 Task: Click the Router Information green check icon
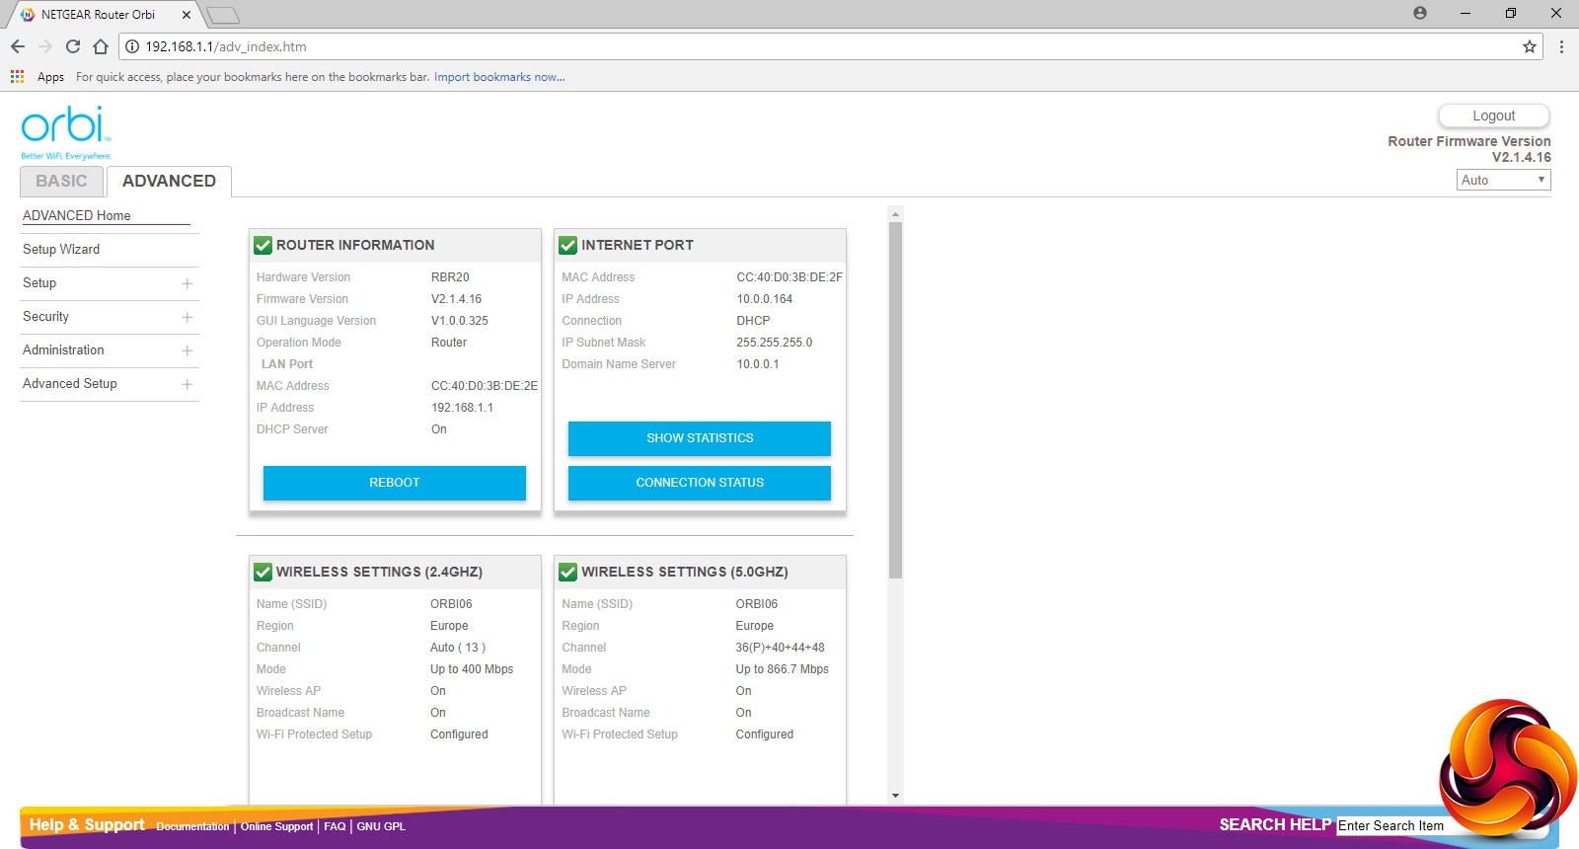pyautogui.click(x=263, y=245)
